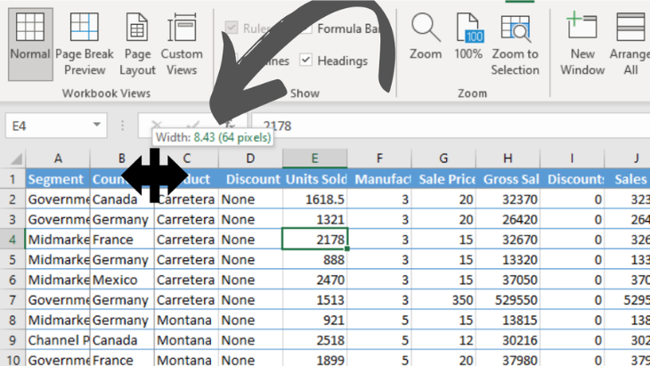The height and width of the screenshot is (366, 650).
Task: Select row 1 header
Action: (12, 179)
